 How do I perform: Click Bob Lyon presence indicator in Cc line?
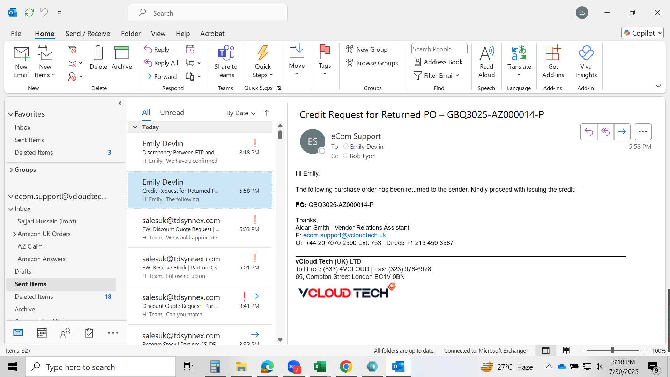click(345, 156)
